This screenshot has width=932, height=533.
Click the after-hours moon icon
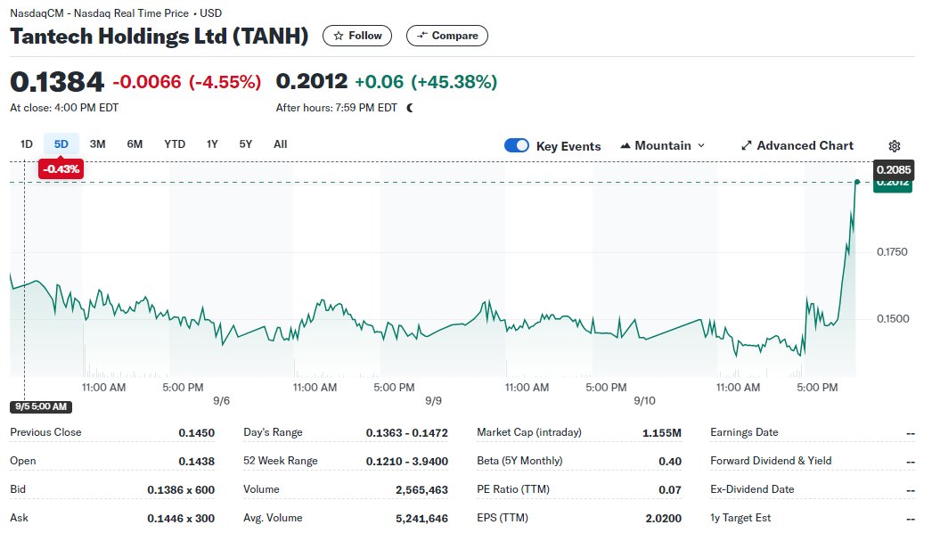[410, 108]
